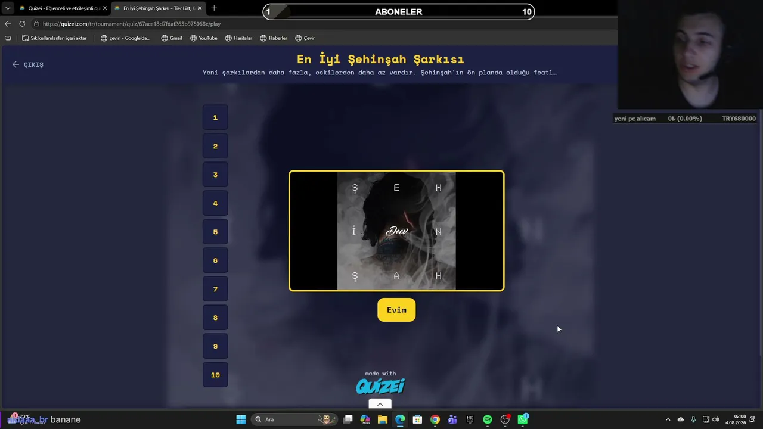The height and width of the screenshot is (429, 763).
Task: Go back to the previous page
Action: (x=8, y=24)
